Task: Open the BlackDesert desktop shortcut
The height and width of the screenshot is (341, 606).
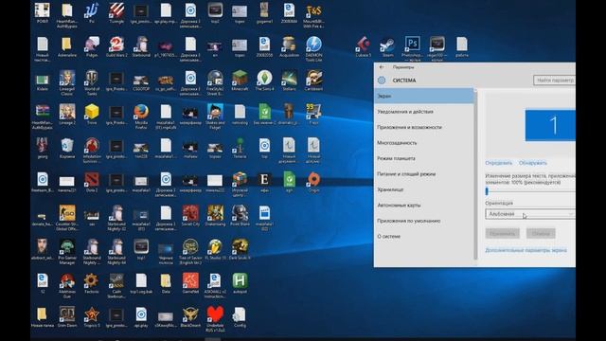Action: click(190, 316)
